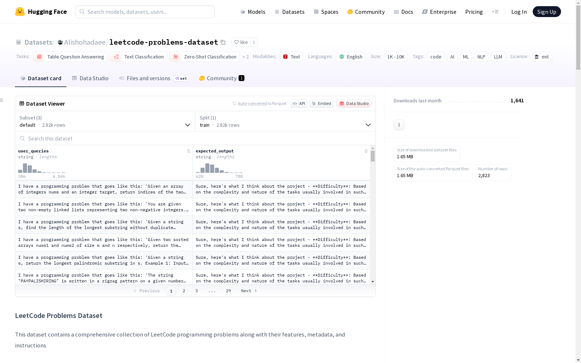581x363 pixels.
Task: Click the Hugging Face logo icon
Action: click(20, 12)
